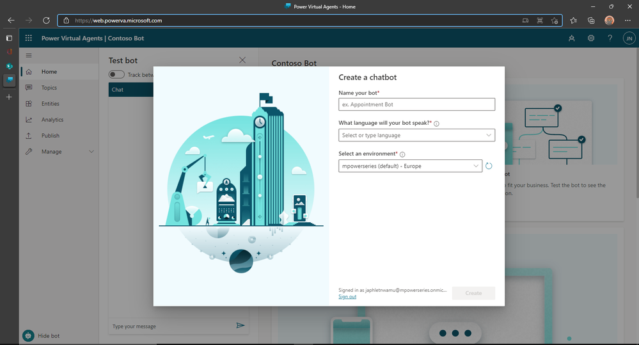Open the address bar grid QR icon
This screenshot has height=345, width=639.
click(540, 20)
